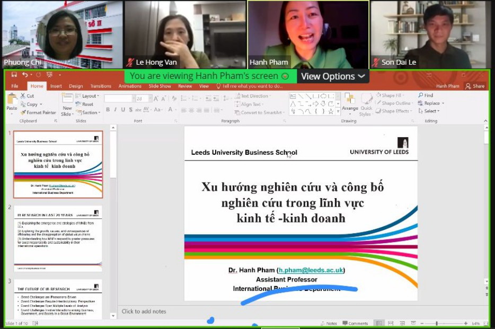Increase the font size

[x=156, y=99]
